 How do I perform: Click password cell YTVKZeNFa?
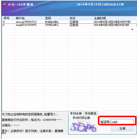coord(52,25)
